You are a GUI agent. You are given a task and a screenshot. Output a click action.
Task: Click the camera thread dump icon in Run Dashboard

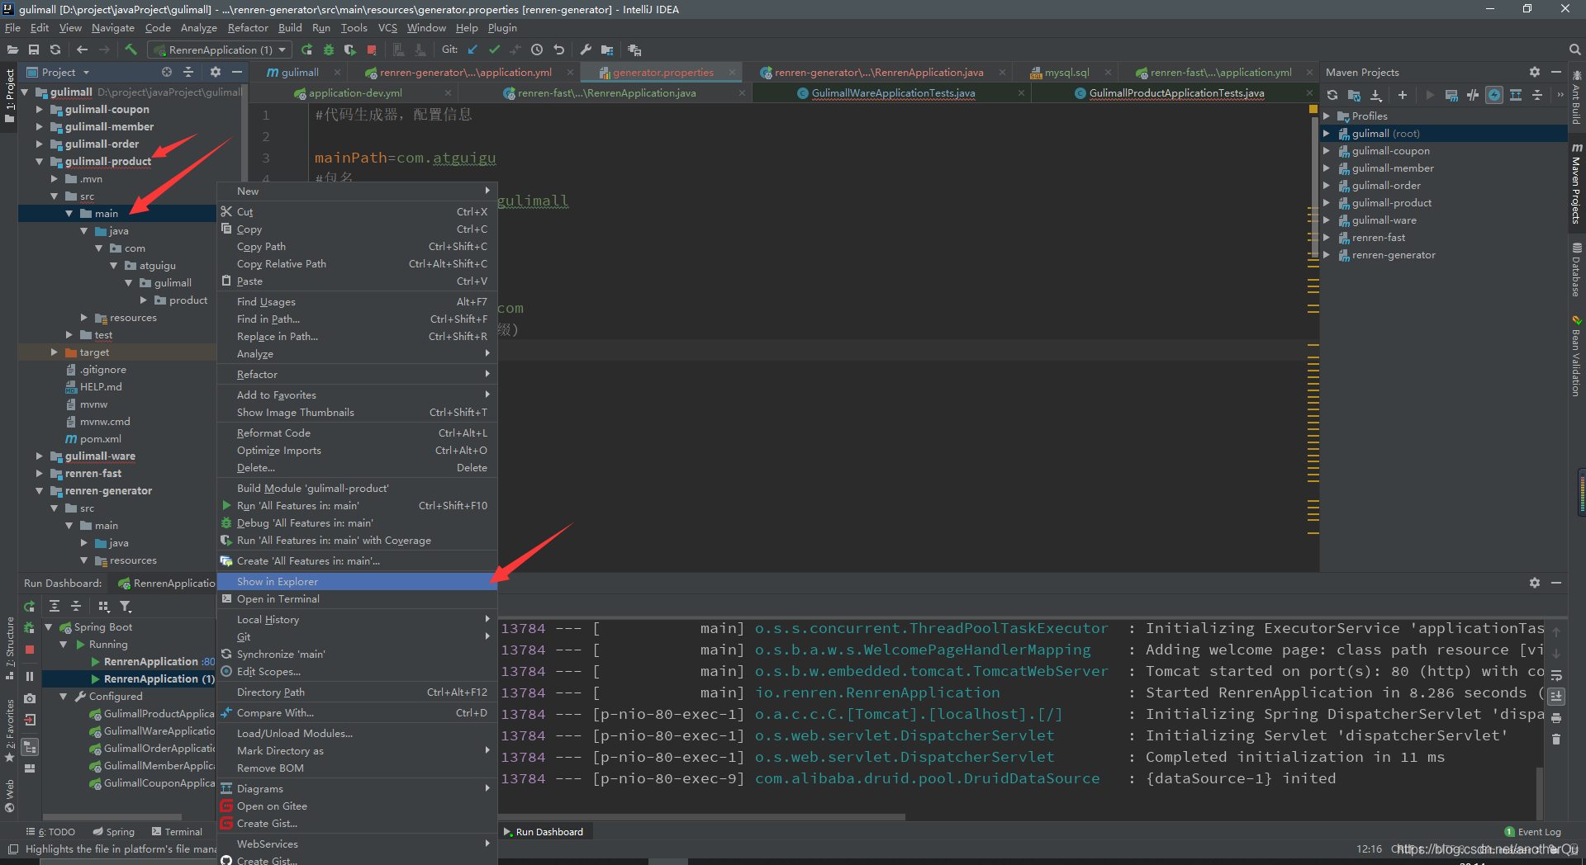pos(30,698)
